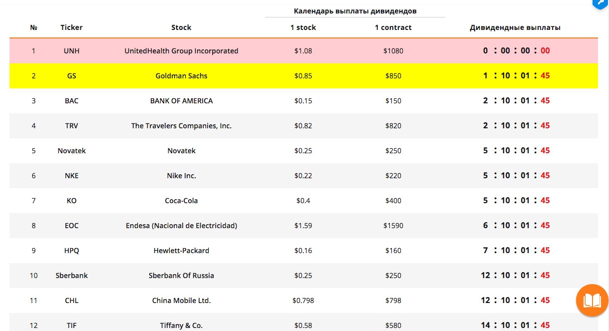609x331 pixels.
Task: Click the Stock column header
Action: click(x=181, y=27)
